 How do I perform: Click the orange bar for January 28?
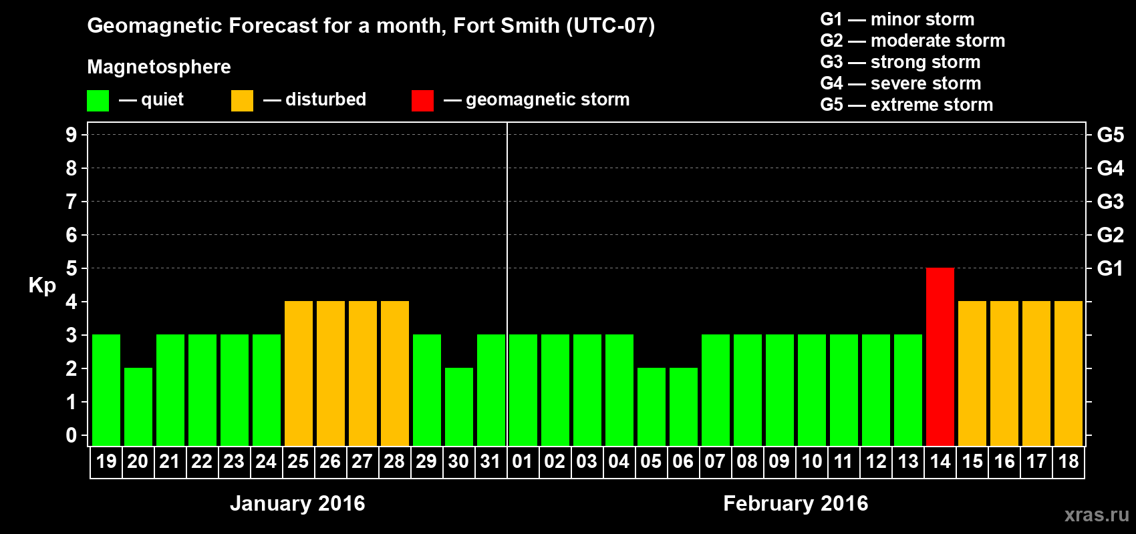tap(395, 373)
